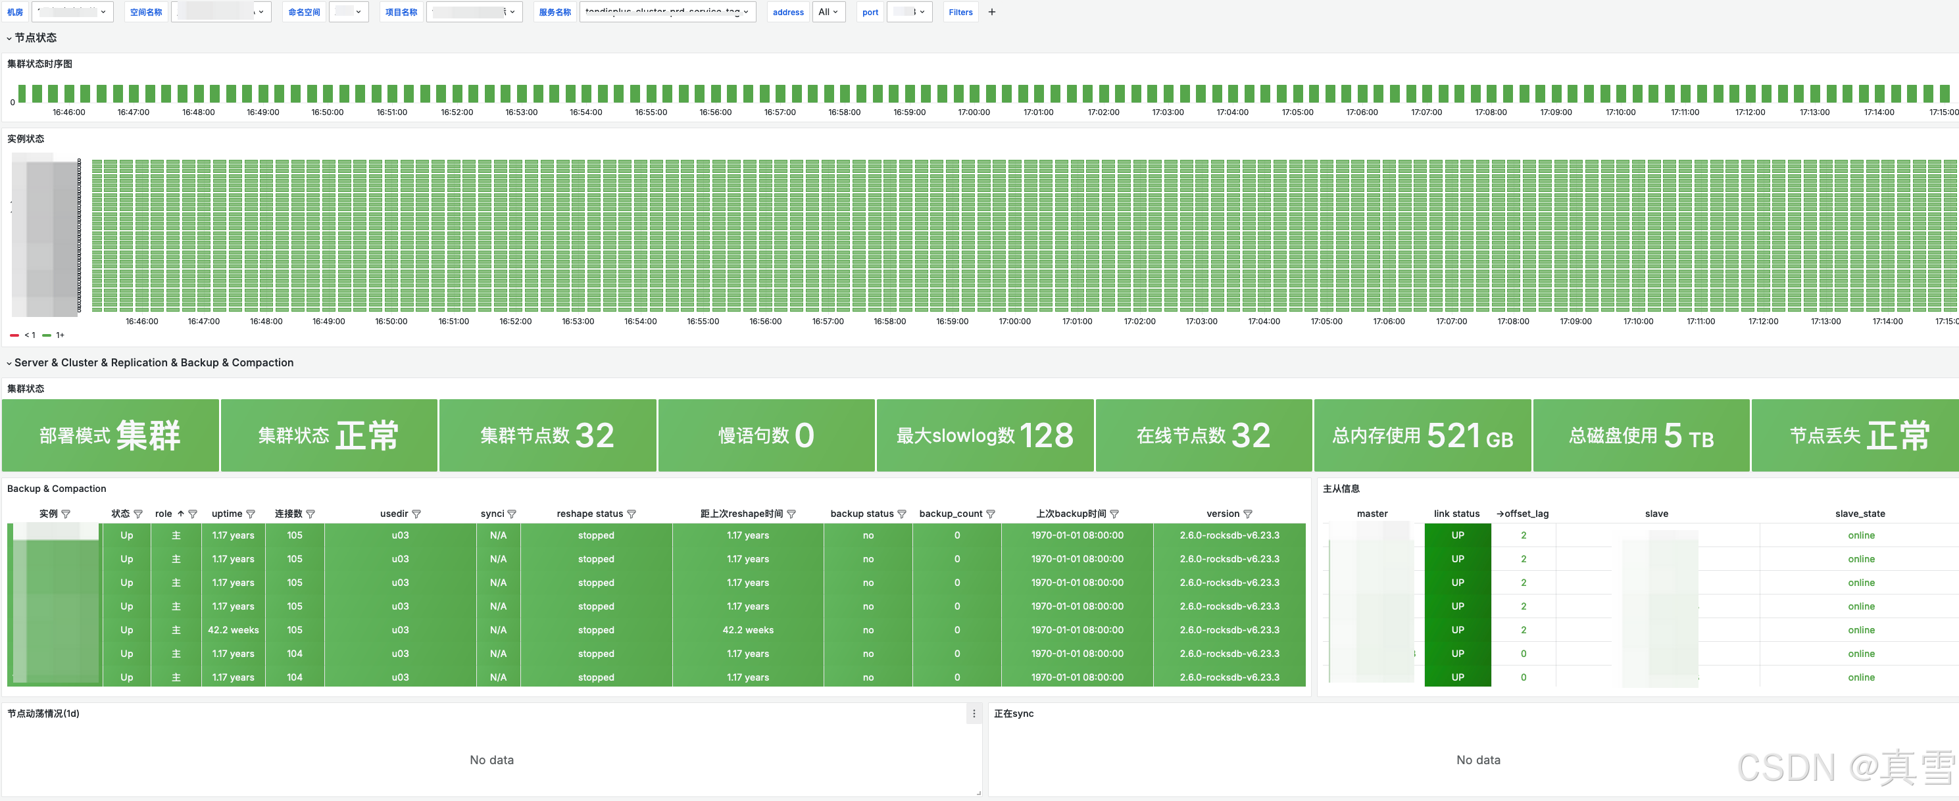Open the 服务名称 service dropdown
Image resolution: width=1959 pixels, height=801 pixels.
[x=667, y=12]
